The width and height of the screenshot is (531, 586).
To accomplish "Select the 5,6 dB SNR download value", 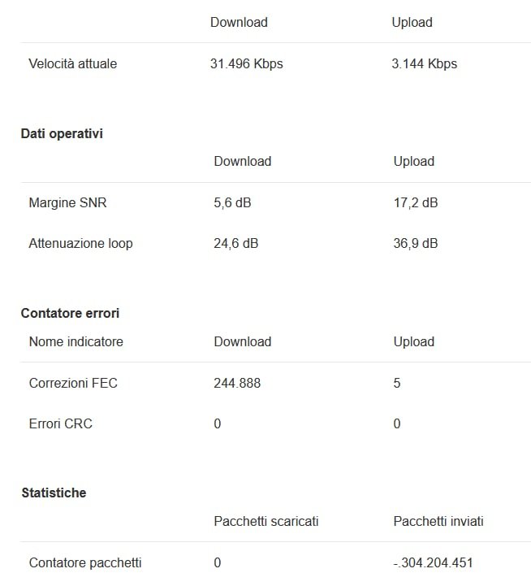I will click(232, 202).
